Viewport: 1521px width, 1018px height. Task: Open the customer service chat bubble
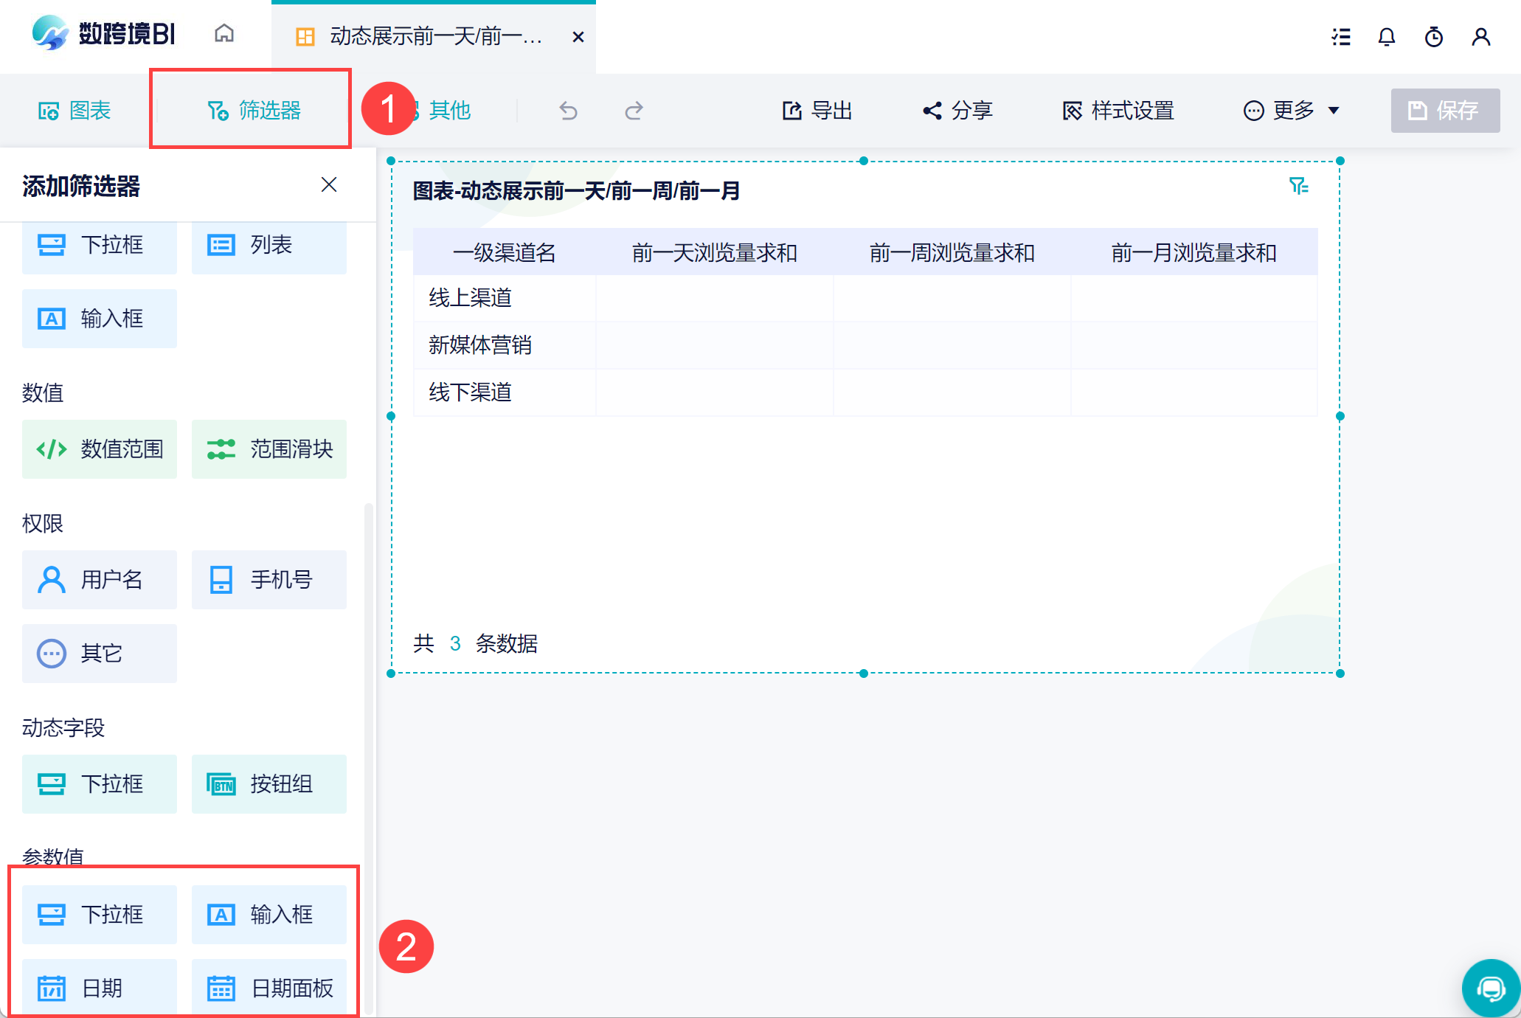coord(1490,988)
